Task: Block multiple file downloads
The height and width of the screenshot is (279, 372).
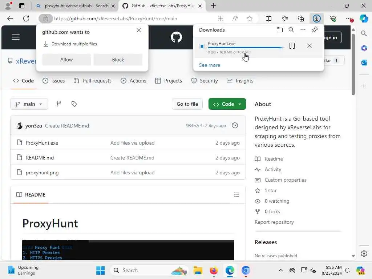Action: [x=118, y=60]
